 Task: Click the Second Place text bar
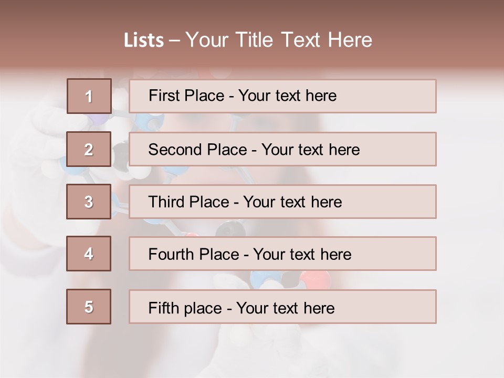pos(282,149)
